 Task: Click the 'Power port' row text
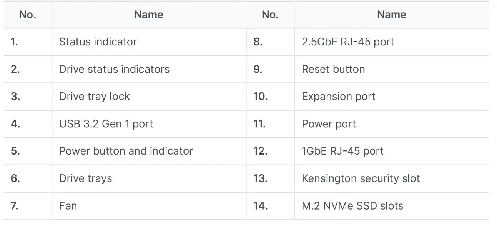tap(329, 124)
